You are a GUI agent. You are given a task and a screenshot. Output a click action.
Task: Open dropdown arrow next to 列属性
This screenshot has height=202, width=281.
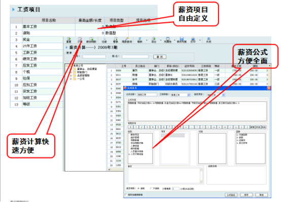[x=174, y=40]
